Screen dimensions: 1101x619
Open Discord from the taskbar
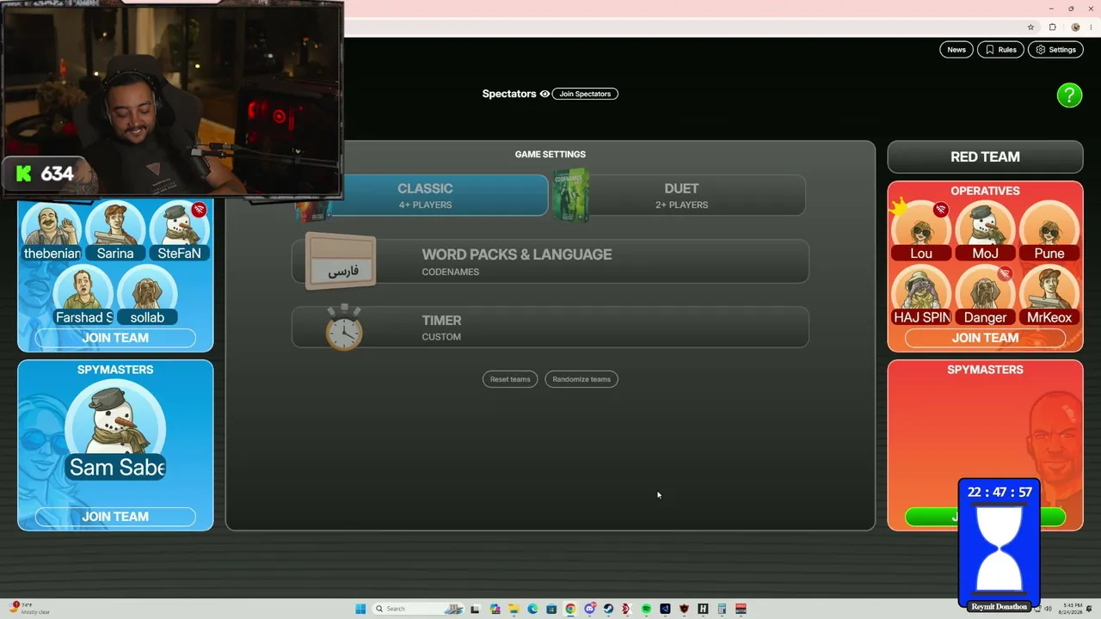coord(589,609)
